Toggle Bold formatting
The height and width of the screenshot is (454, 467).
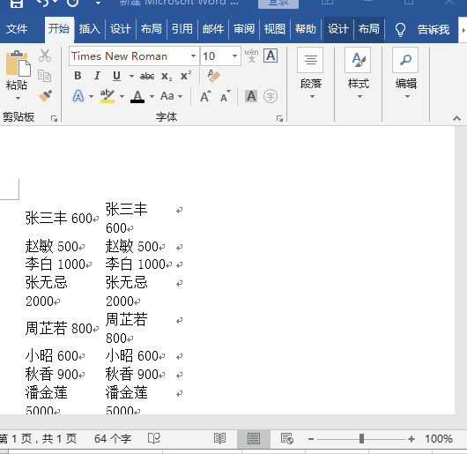point(78,76)
